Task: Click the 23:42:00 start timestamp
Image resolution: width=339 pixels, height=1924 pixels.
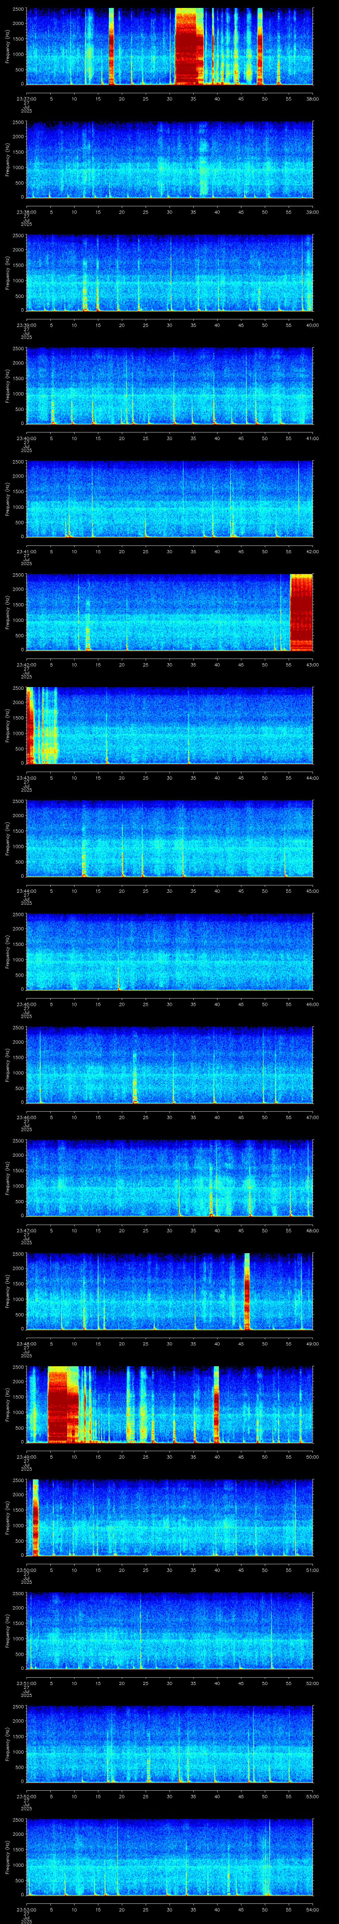Action: click(26, 665)
